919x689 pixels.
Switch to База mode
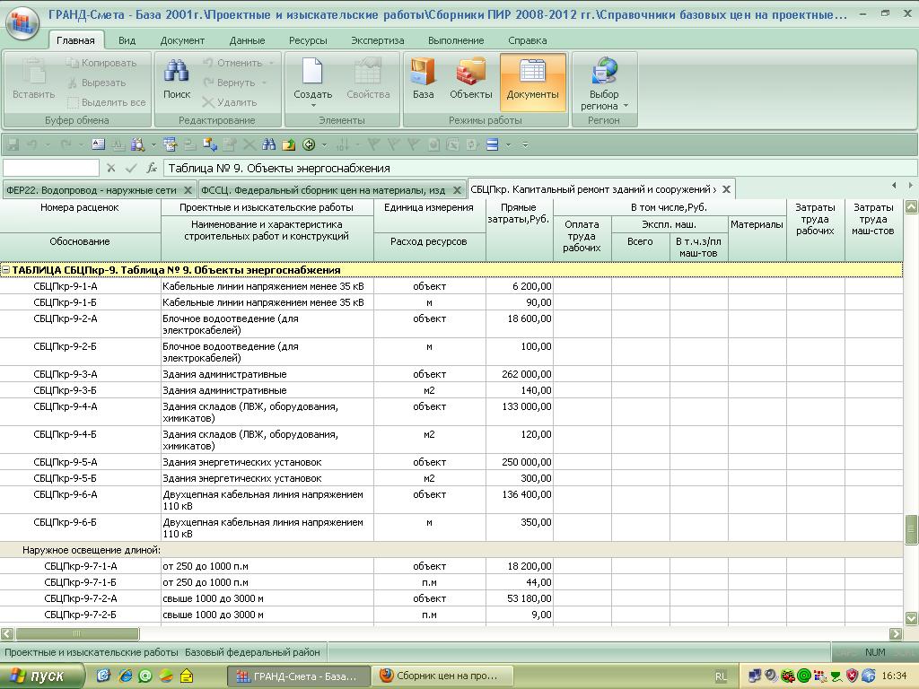pyautogui.click(x=423, y=80)
